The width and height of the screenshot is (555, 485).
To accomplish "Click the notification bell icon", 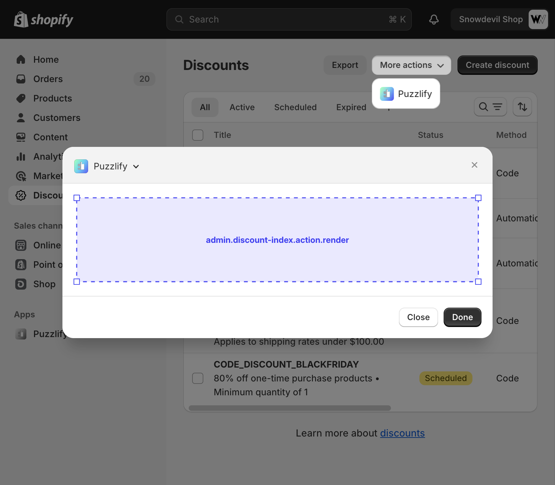I will (434, 19).
